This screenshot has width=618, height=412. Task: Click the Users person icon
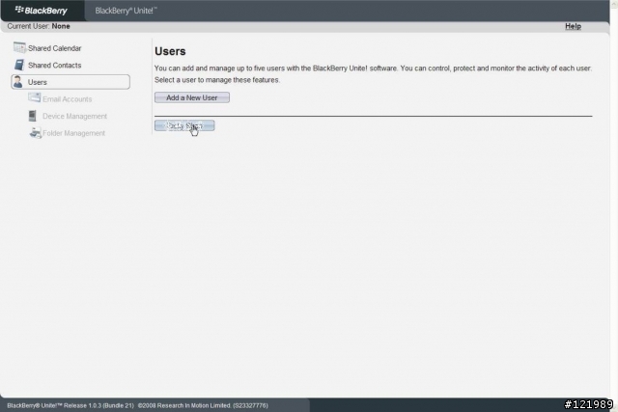18,82
